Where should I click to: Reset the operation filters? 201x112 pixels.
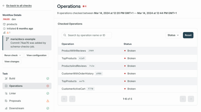188,35
